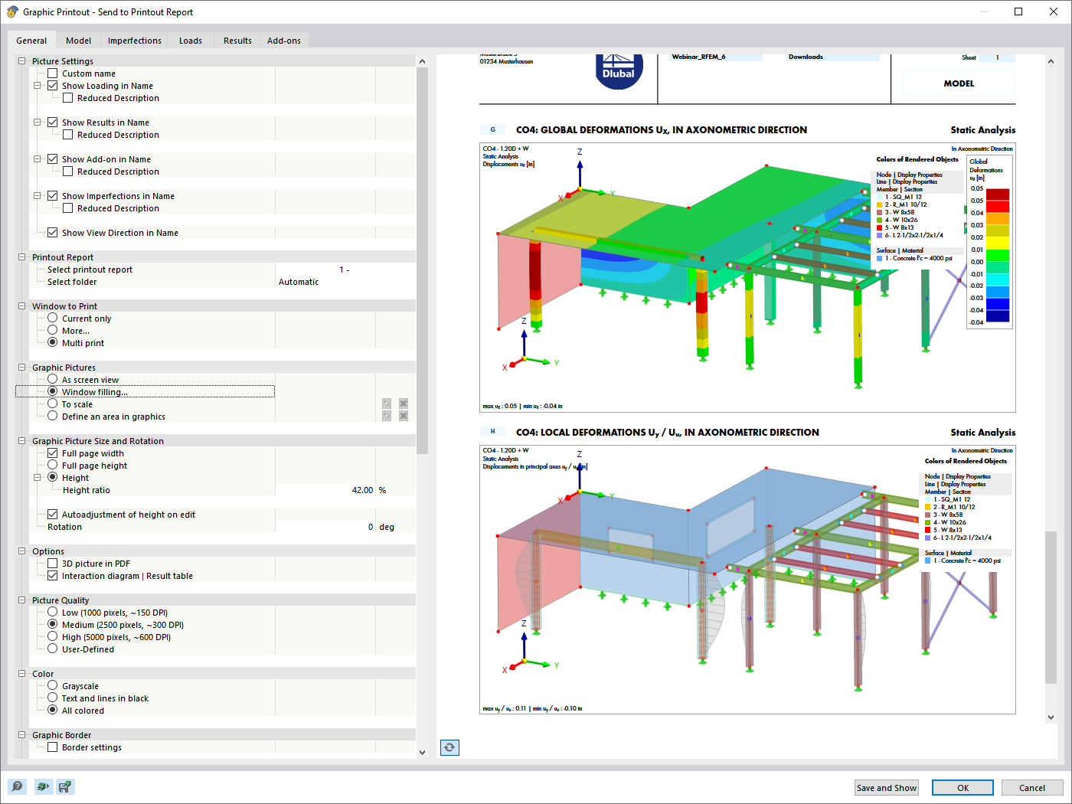Collapse Graphic Picture Size and Rotation section
This screenshot has width=1072, height=804.
pos(22,441)
